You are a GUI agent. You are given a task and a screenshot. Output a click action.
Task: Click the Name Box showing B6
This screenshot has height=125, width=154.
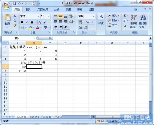pos(17,38)
